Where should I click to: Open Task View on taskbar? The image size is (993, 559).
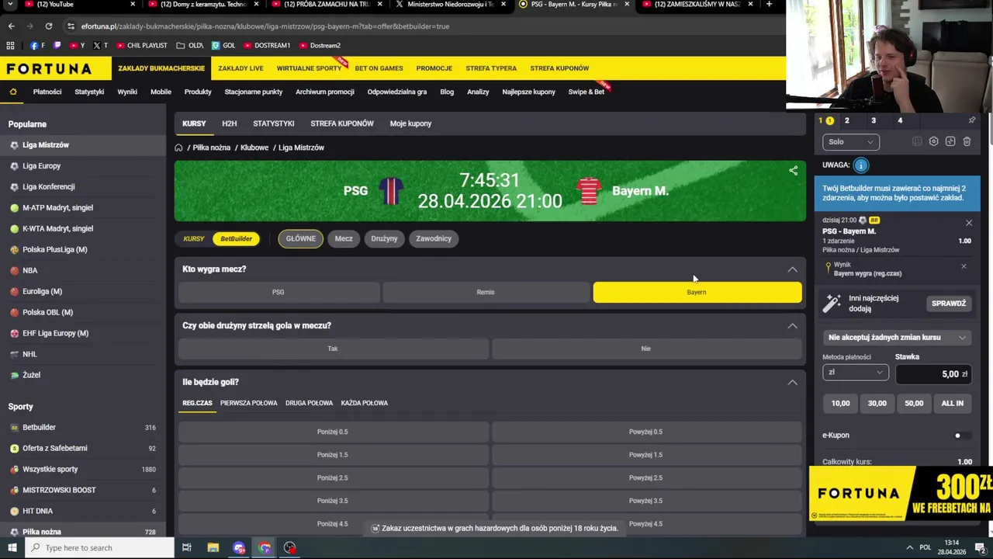186,547
